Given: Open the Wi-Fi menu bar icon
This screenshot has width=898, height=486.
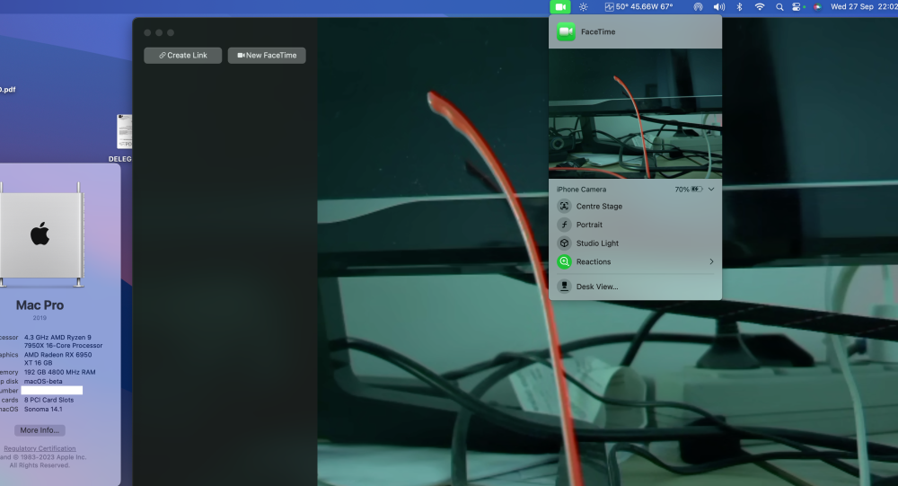Looking at the screenshot, I should tap(760, 7).
